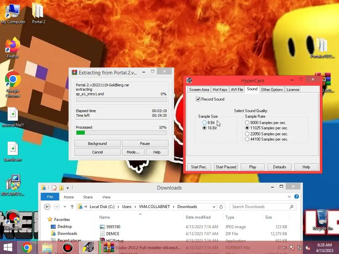Refresh the Downloads folder view
Viewport: 339px width, 254px height.
tap(221, 207)
